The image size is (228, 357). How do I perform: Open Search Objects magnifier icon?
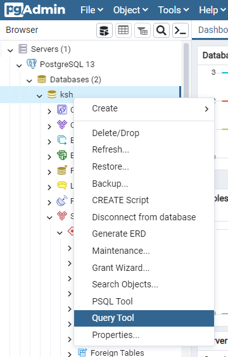pyautogui.click(x=161, y=30)
